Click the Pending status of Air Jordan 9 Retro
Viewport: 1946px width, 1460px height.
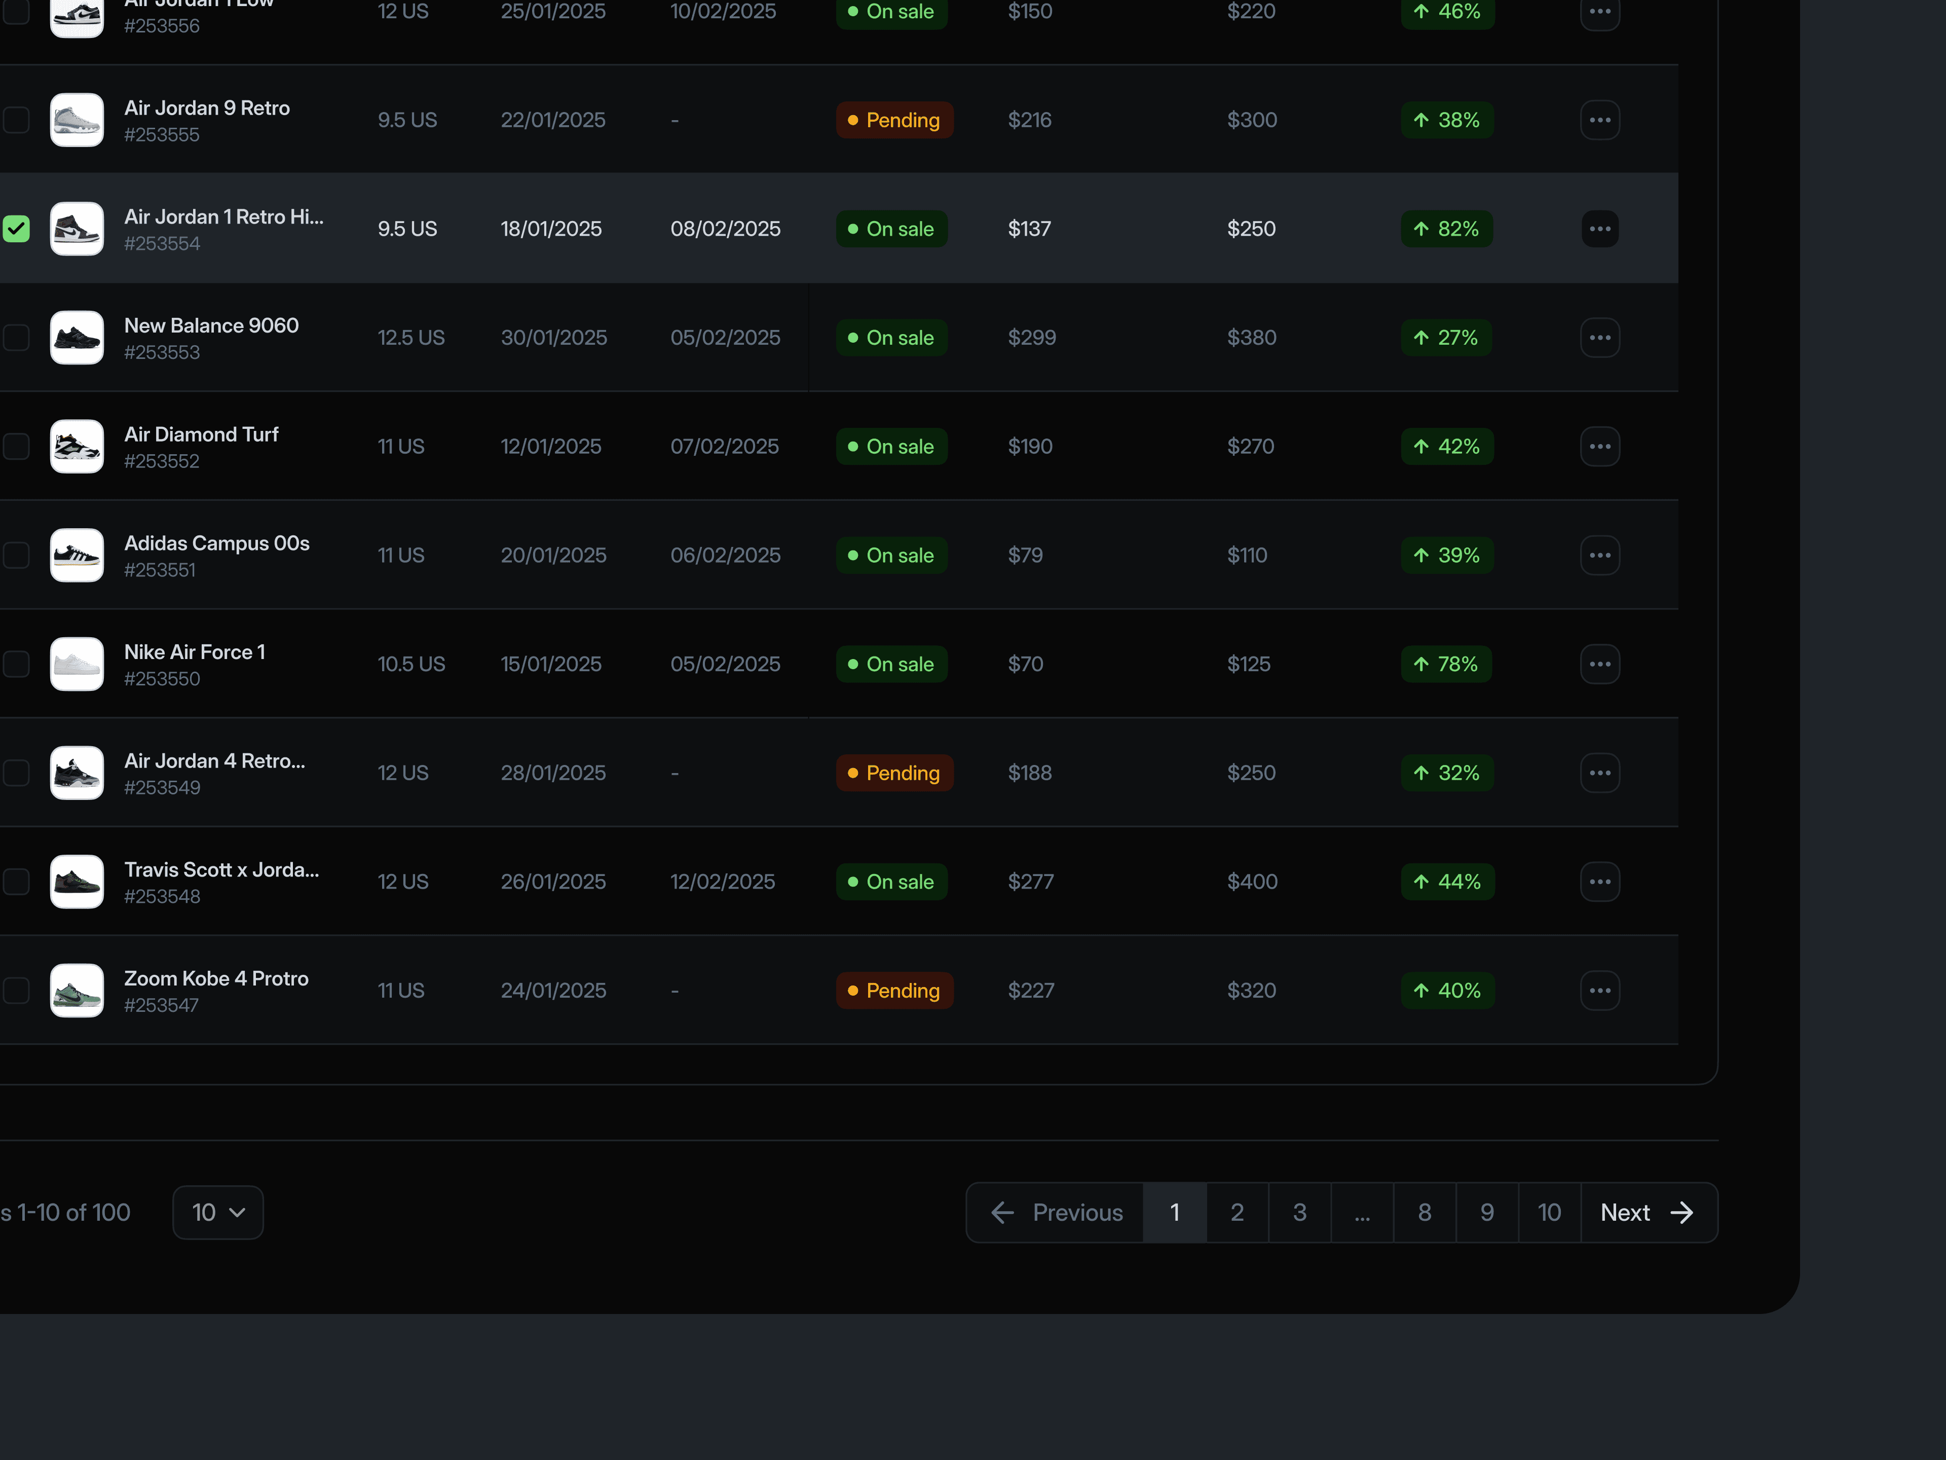894,120
